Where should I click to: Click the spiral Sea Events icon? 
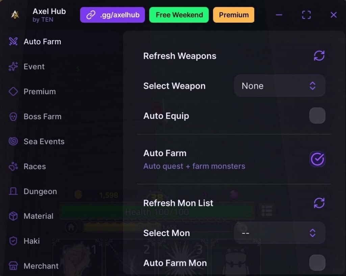click(13, 142)
